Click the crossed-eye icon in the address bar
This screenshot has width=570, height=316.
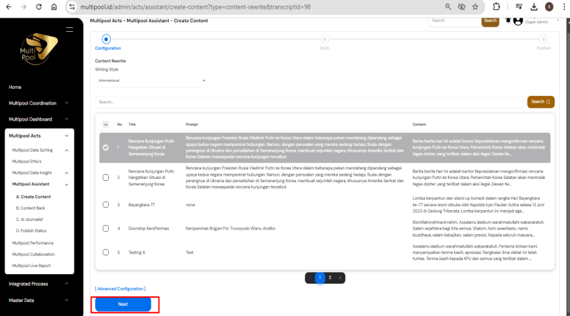(462, 7)
